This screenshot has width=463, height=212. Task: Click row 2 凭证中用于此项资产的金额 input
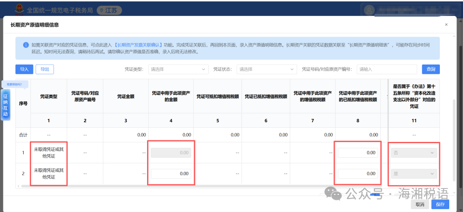click(171, 174)
